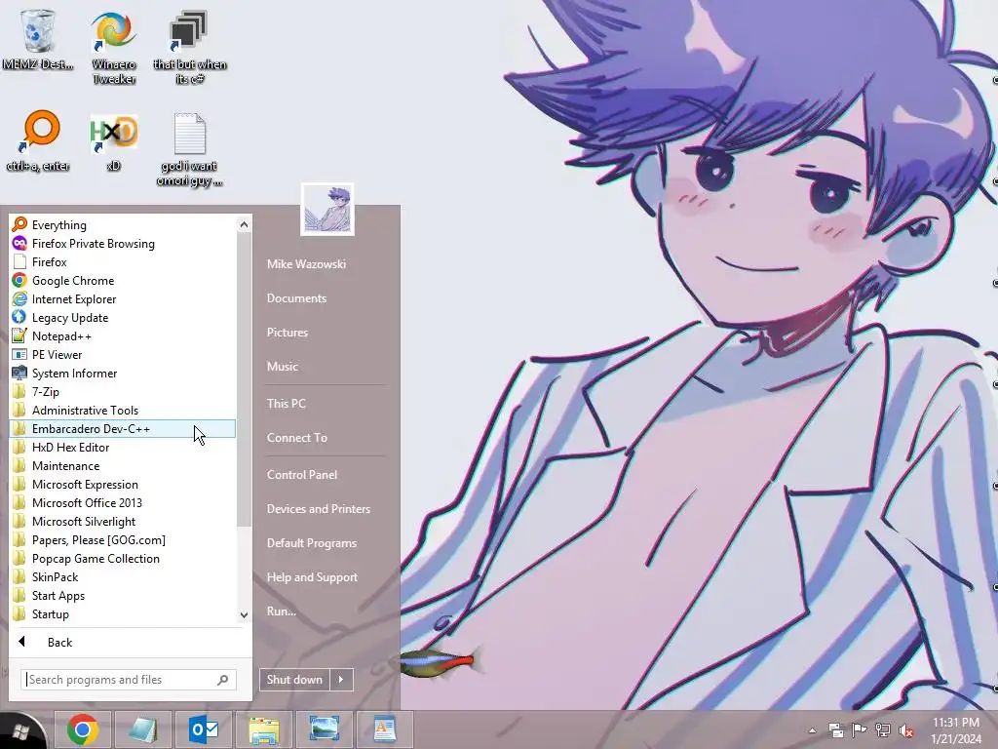This screenshot has height=749, width=998.
Task: Click the programs list scroll-up arrow
Action: 244,224
